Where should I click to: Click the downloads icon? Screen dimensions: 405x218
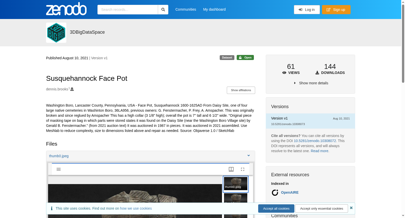(317, 73)
